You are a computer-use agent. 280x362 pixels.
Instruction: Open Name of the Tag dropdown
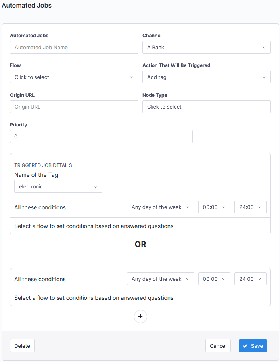point(58,186)
